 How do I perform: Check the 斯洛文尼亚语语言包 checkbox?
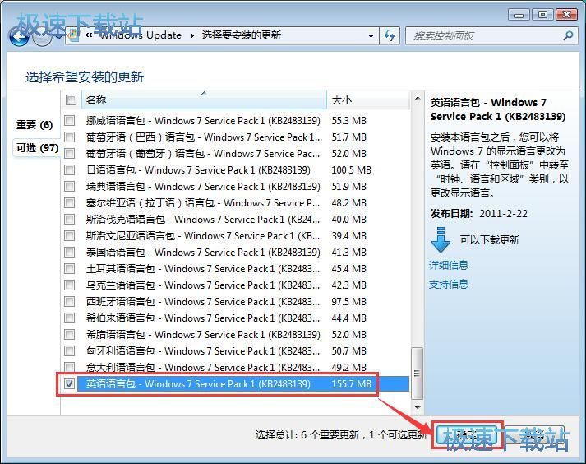70,236
